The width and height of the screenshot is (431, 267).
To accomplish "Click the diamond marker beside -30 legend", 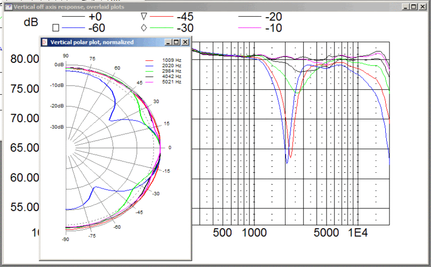I will tap(144, 28).
